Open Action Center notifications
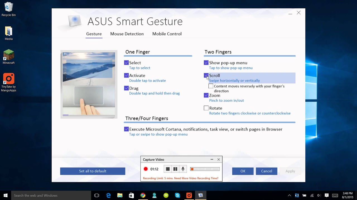 pos(327,195)
